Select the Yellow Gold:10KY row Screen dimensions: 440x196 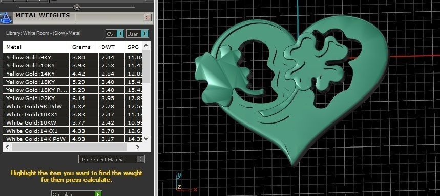(73, 65)
